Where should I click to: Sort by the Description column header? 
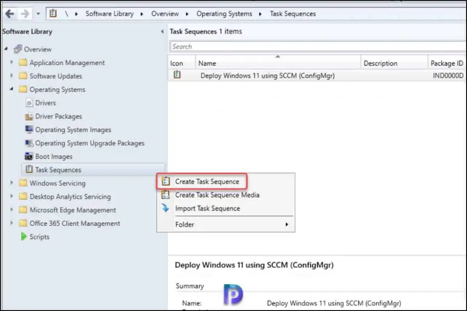[x=394, y=63]
